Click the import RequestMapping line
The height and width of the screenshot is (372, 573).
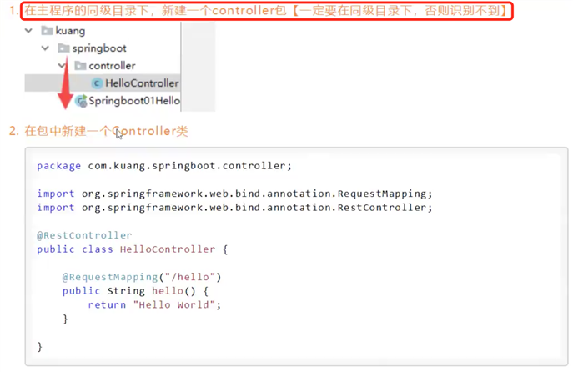pos(234,194)
